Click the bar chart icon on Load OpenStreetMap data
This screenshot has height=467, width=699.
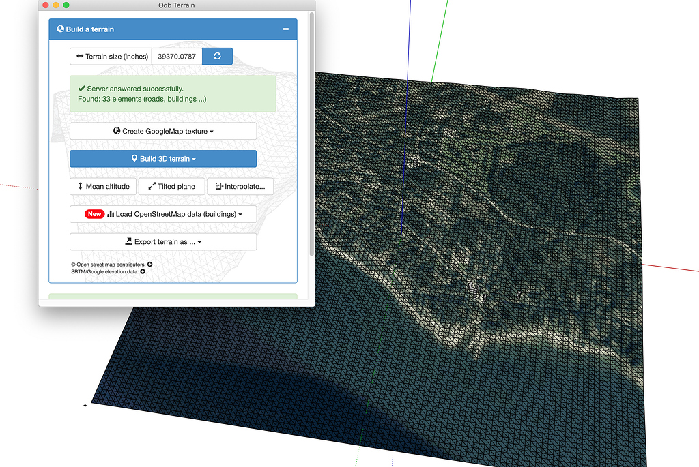coord(111,213)
